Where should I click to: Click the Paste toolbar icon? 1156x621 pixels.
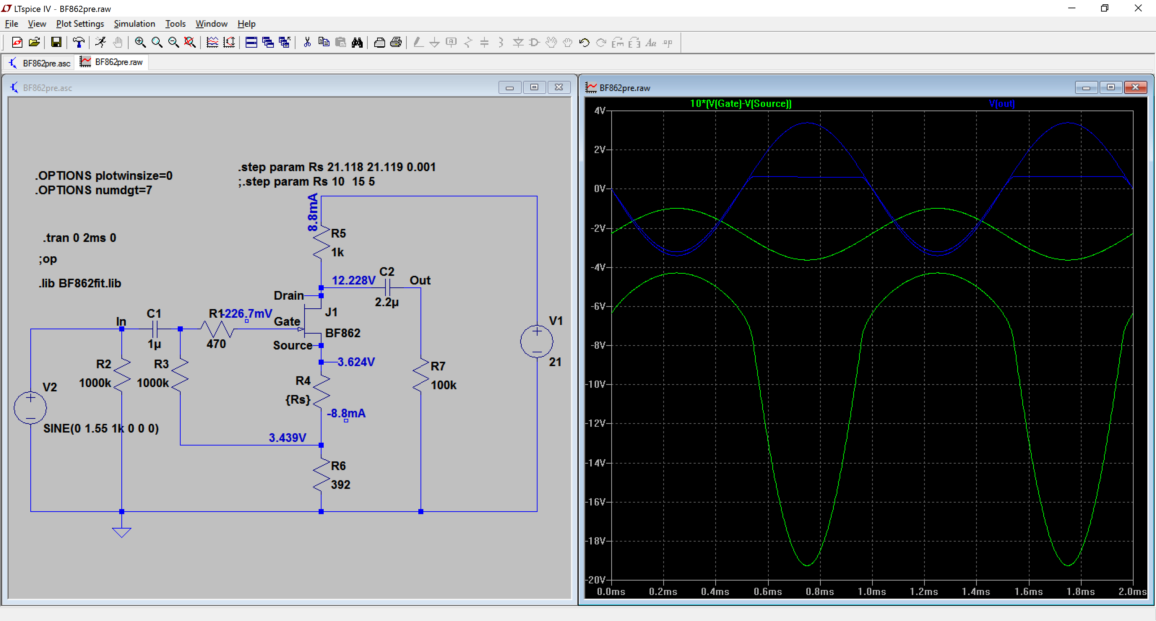[x=341, y=43]
